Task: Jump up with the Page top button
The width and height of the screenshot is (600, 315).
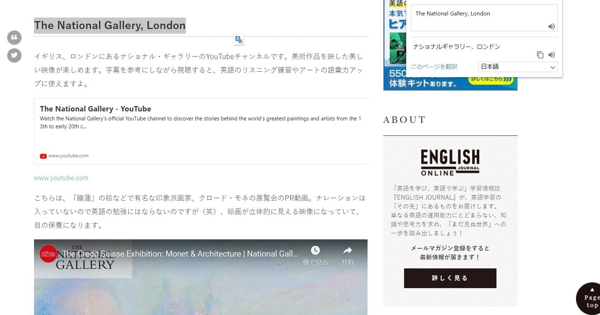Action: (x=589, y=299)
